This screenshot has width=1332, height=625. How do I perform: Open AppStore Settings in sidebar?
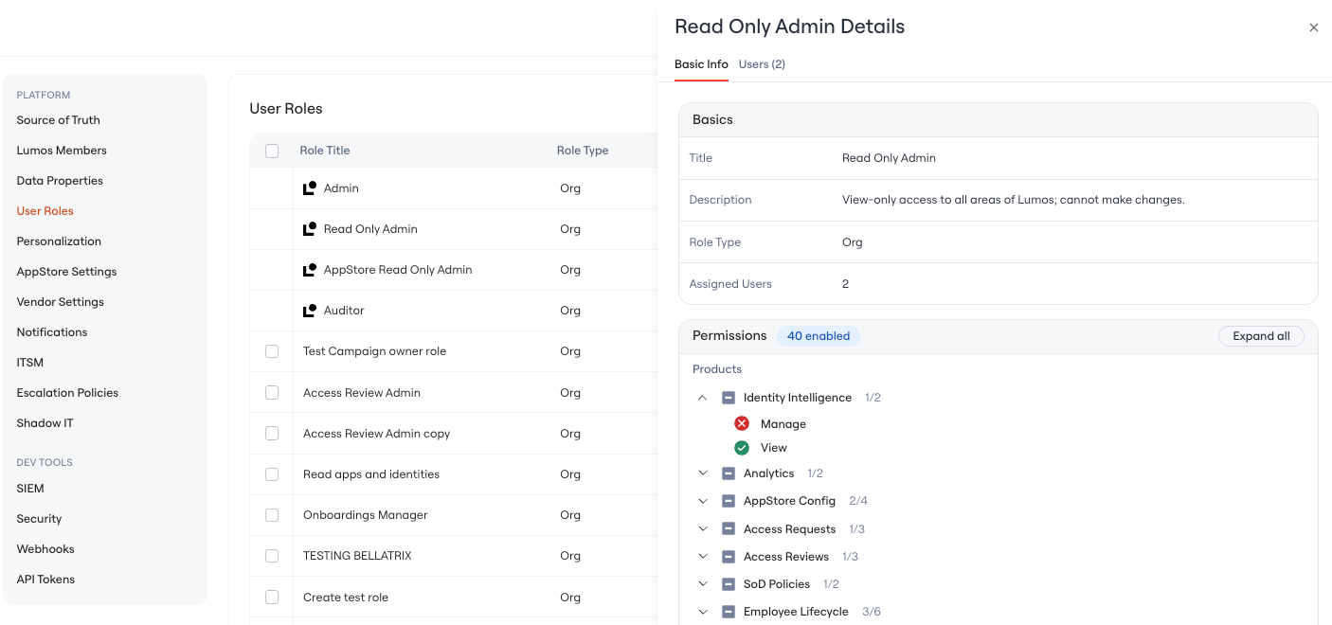click(66, 272)
